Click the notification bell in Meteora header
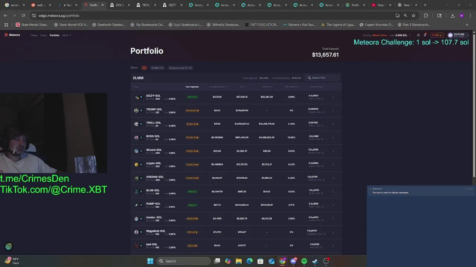 [x=425, y=35]
